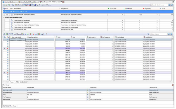176x109 pixels.
Task: Click the print preview magnifier icon
Action: (x=15, y=34)
